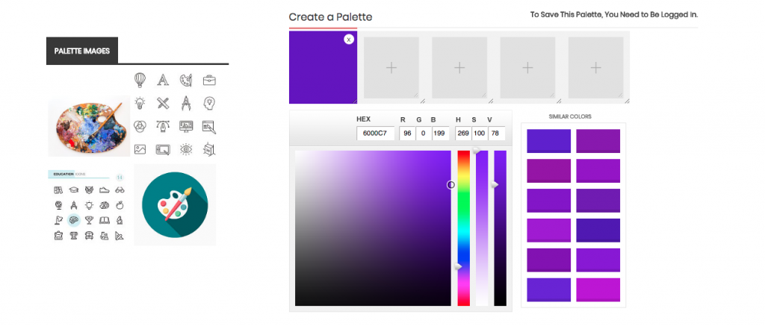Open the Education icons set thumbnail

(x=88, y=207)
